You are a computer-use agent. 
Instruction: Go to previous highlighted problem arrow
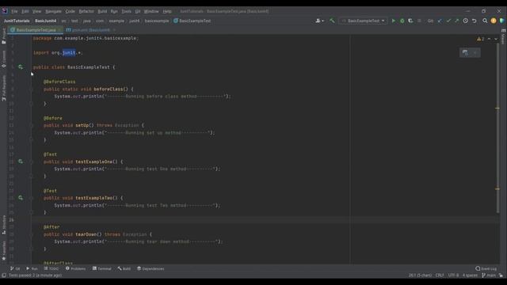pyautogui.click(x=489, y=39)
